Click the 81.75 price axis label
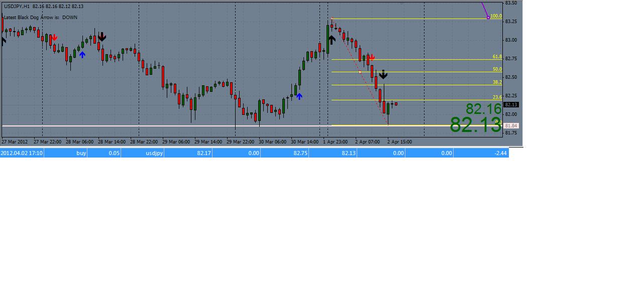 pos(511,133)
